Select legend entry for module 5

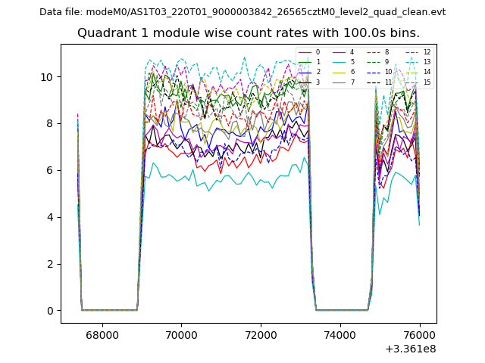pyautogui.click(x=352, y=62)
